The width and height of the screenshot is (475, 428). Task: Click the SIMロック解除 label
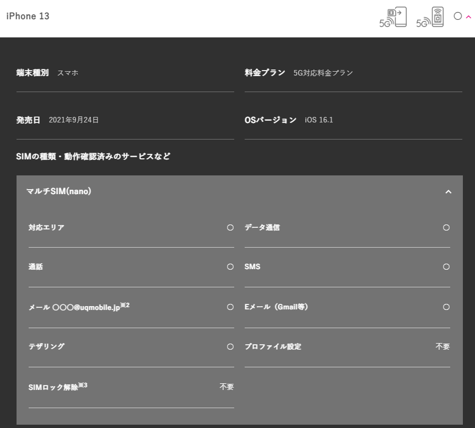tap(53, 387)
